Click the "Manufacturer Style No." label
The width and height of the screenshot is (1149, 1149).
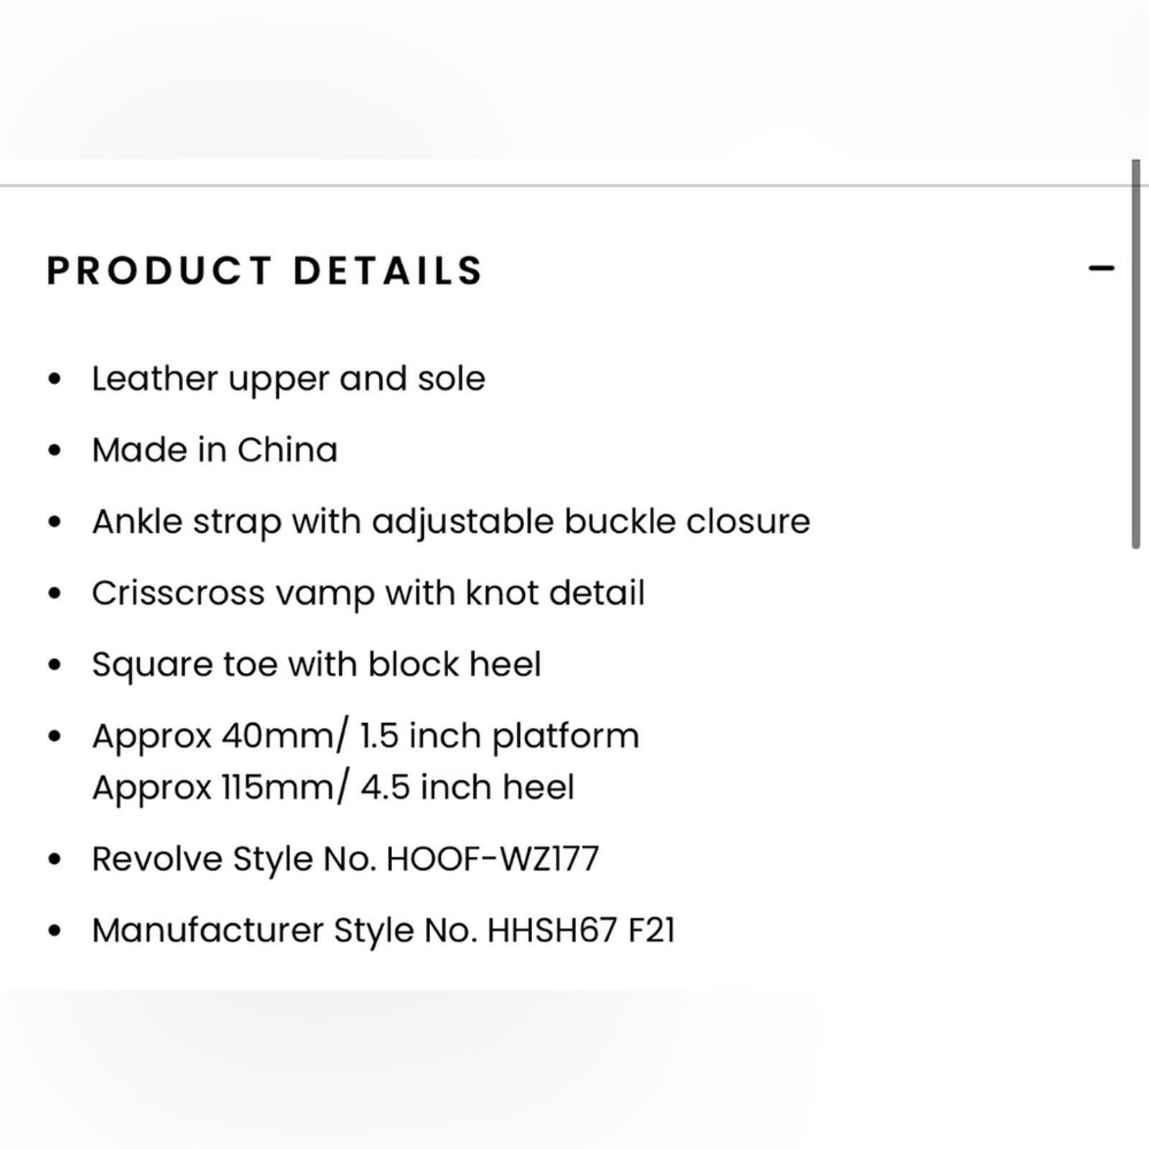tap(284, 931)
